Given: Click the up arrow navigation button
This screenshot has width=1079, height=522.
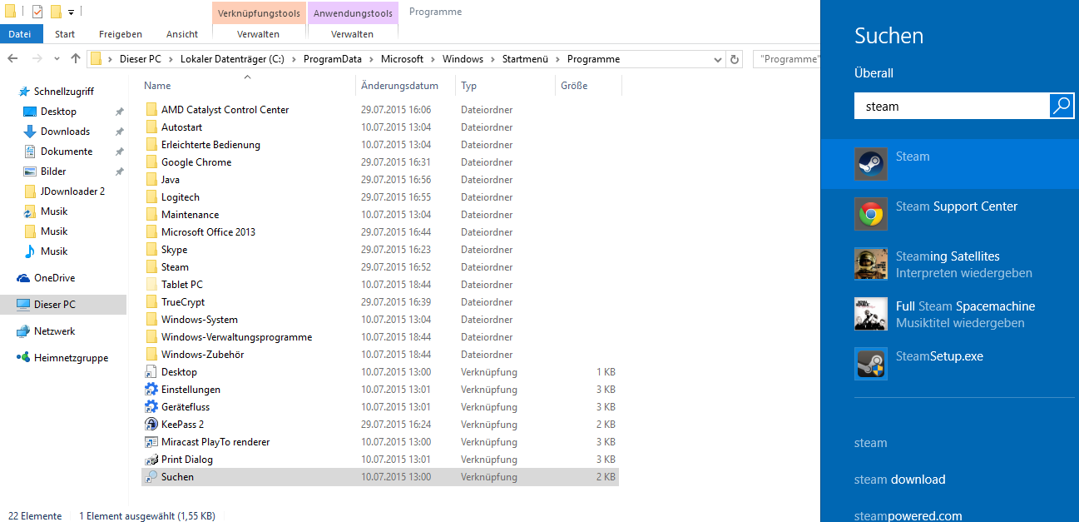Looking at the screenshot, I should [x=76, y=59].
